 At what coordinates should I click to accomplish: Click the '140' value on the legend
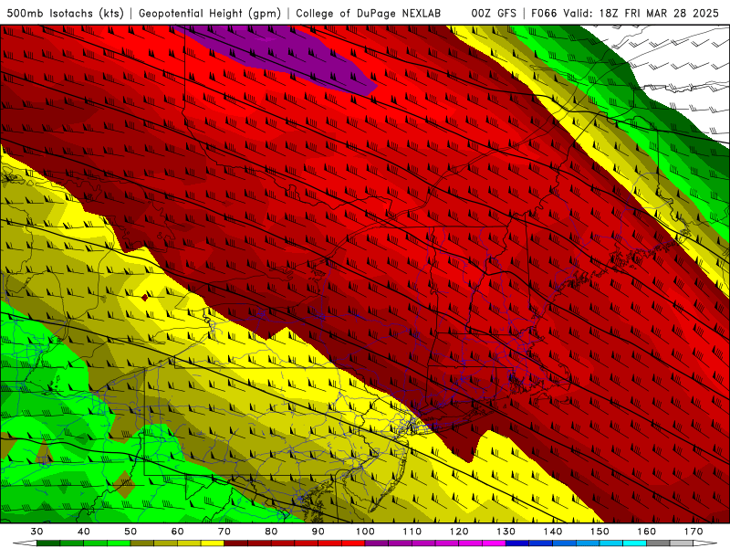tap(553, 532)
